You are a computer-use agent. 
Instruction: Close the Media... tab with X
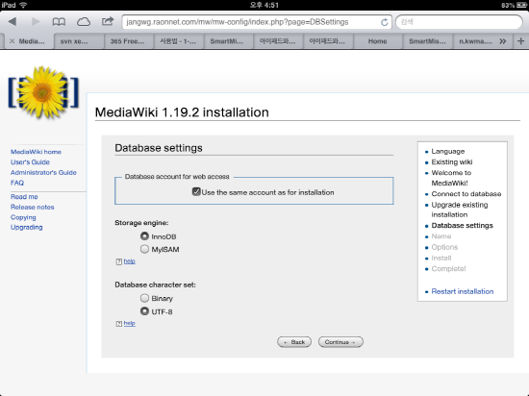point(13,41)
